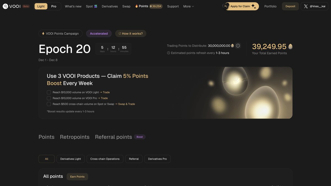Click the info icon beside Trading Points to Distribute

coord(238,46)
